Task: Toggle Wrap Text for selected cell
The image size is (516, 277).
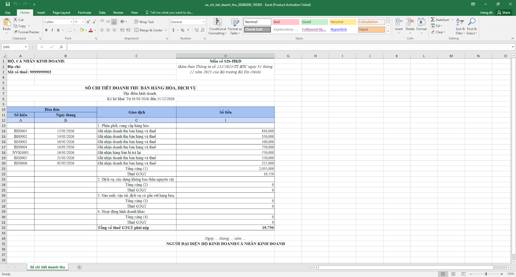Action: (144, 22)
